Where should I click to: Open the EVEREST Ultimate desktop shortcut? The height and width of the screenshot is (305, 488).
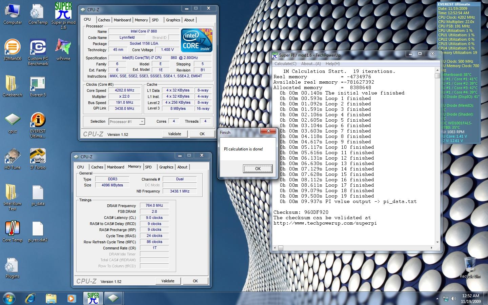tap(38, 125)
